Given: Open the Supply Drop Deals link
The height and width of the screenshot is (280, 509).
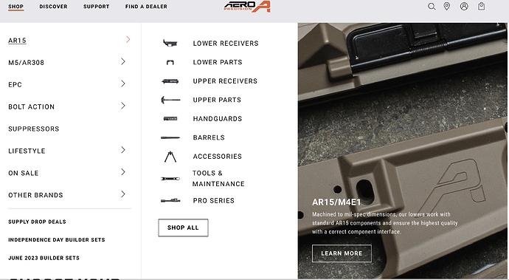Looking at the screenshot, I should 37,222.
